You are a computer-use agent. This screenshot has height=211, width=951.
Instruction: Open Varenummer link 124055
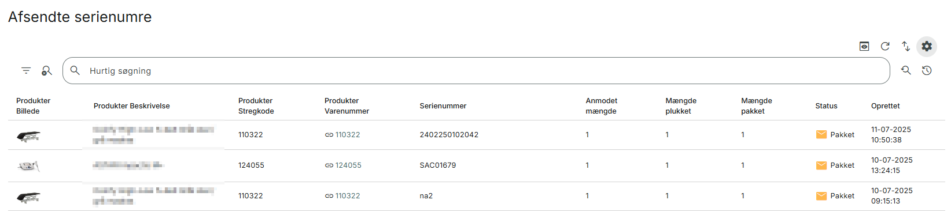343,165
